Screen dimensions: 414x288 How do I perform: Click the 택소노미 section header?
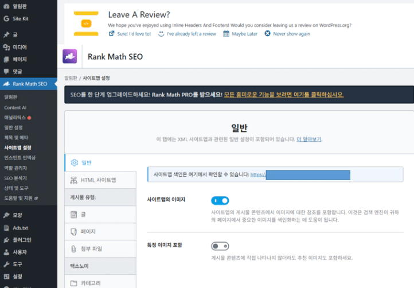(x=100, y=266)
